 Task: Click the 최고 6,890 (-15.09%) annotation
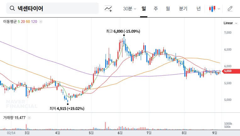tap(123, 31)
